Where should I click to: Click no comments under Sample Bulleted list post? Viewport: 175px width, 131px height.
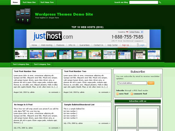(104, 123)
